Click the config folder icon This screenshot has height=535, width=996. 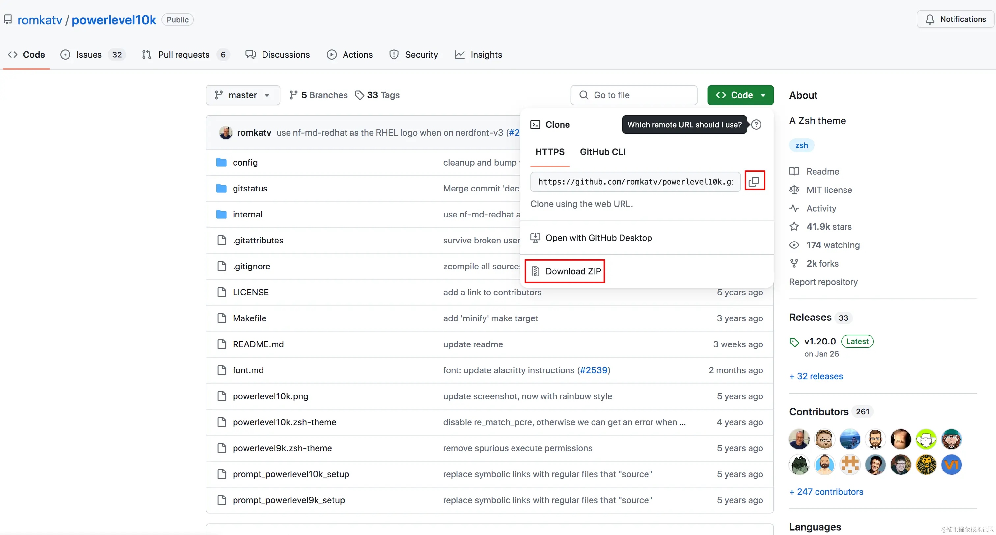221,162
